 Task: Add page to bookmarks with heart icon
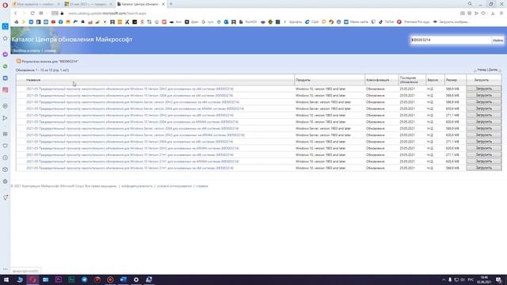[x=483, y=13]
